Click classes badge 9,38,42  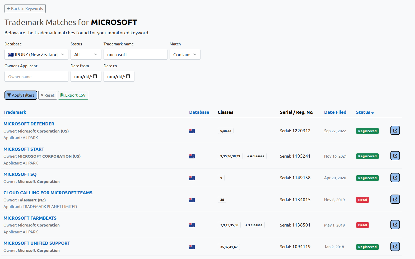point(226,131)
